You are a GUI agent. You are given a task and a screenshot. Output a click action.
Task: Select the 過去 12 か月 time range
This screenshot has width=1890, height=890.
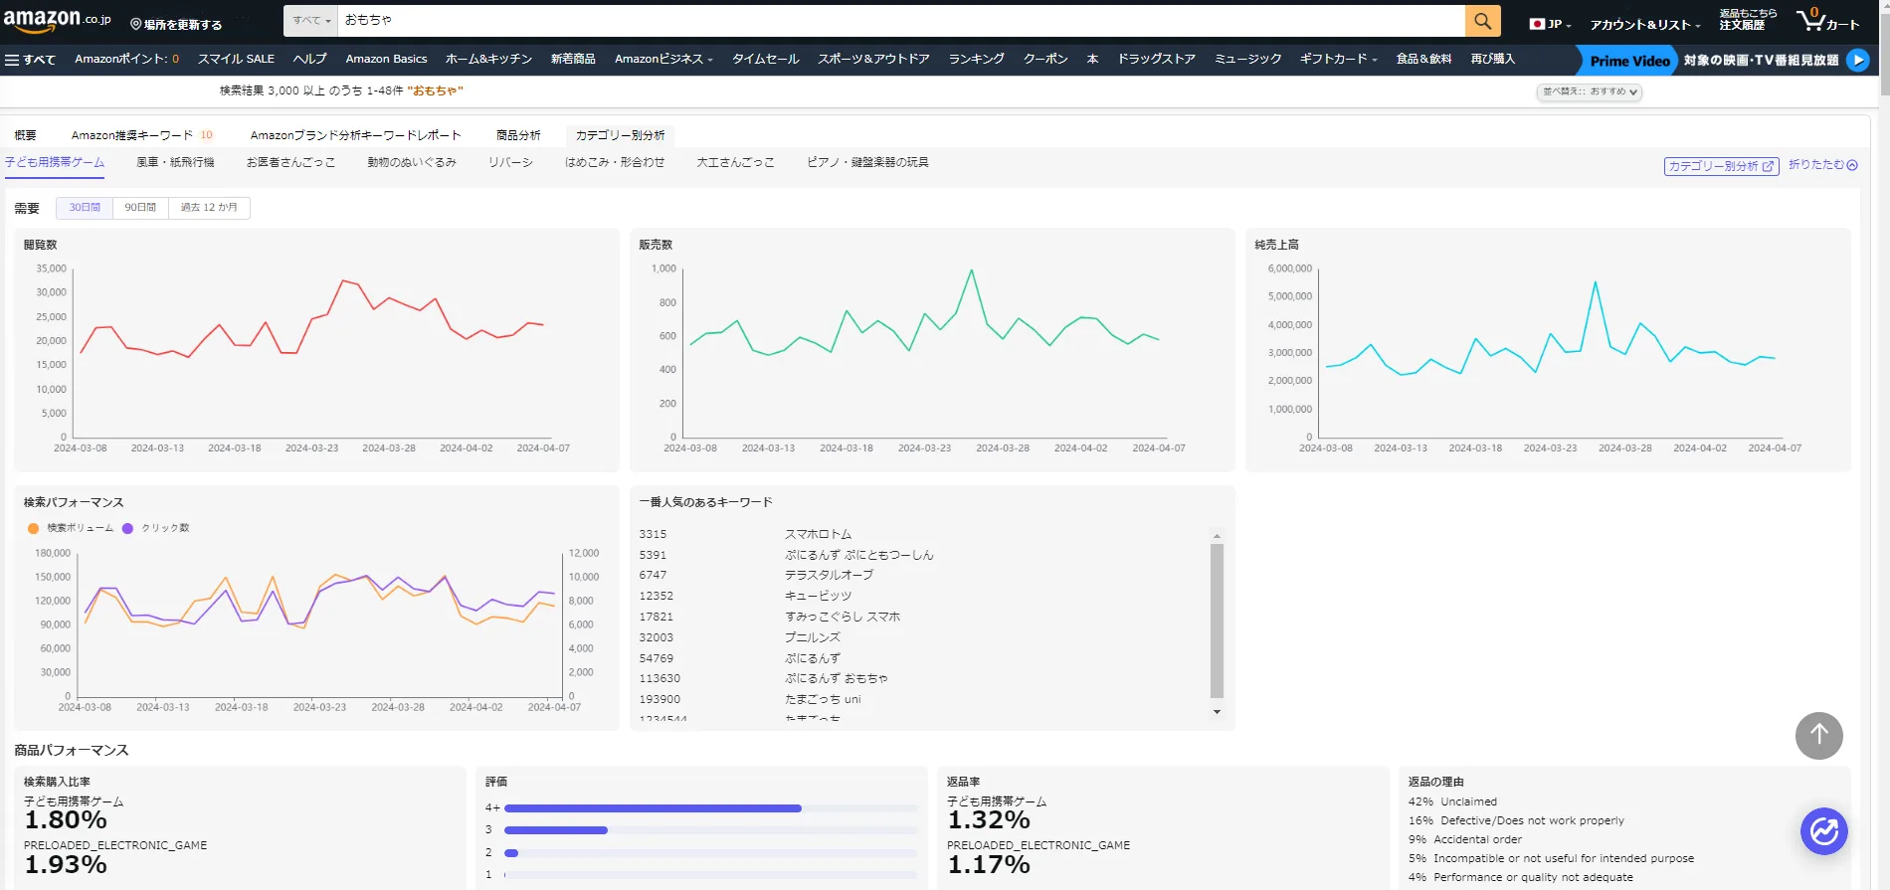click(x=209, y=208)
